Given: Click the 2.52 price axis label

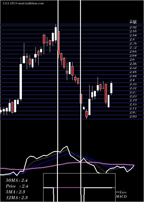Looking at the screenshot, I should [133, 68].
